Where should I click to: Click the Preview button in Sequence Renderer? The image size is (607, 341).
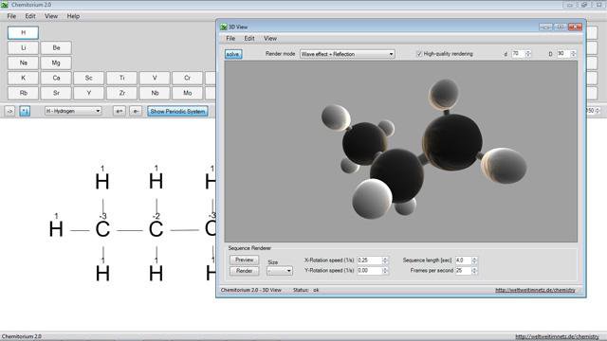tap(245, 260)
